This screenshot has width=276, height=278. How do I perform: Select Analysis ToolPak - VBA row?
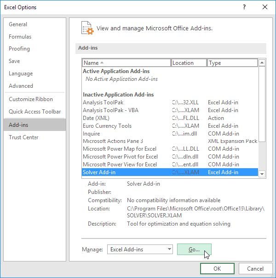tap(170, 110)
